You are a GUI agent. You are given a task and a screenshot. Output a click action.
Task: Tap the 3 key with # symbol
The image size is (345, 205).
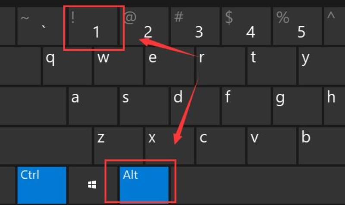[x=195, y=26]
